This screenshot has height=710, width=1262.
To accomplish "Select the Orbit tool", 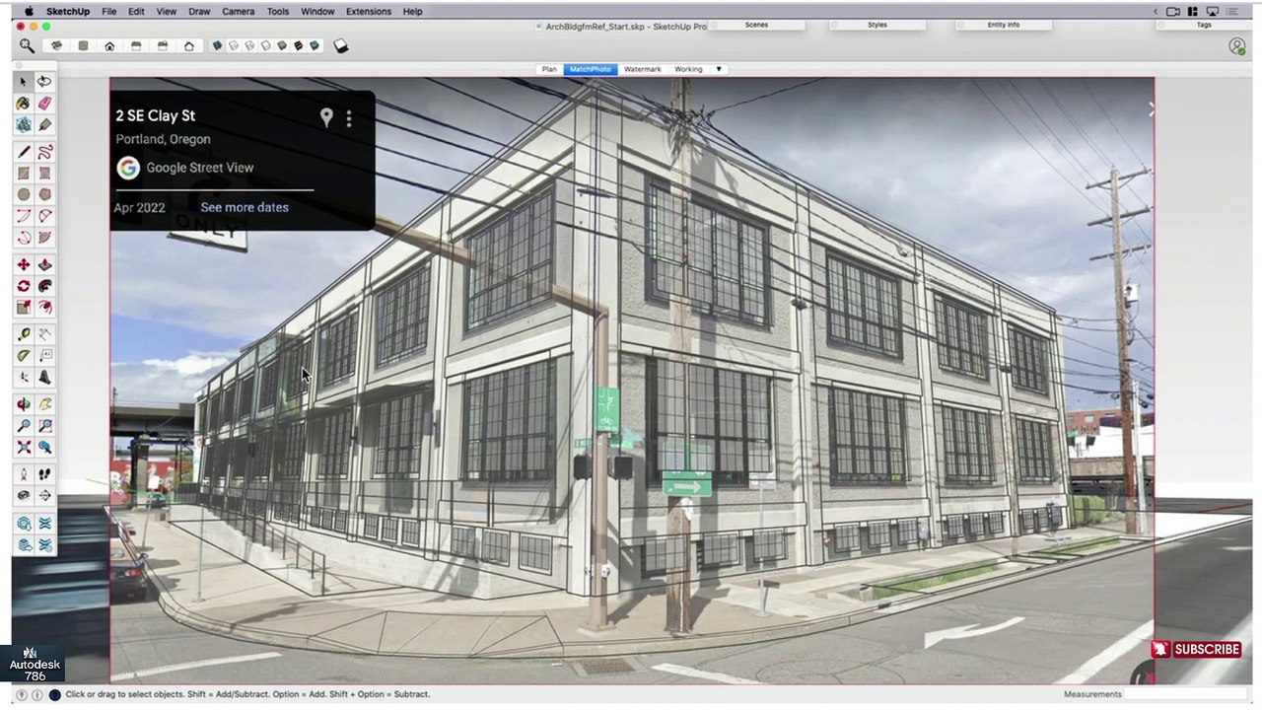I will 23,404.
